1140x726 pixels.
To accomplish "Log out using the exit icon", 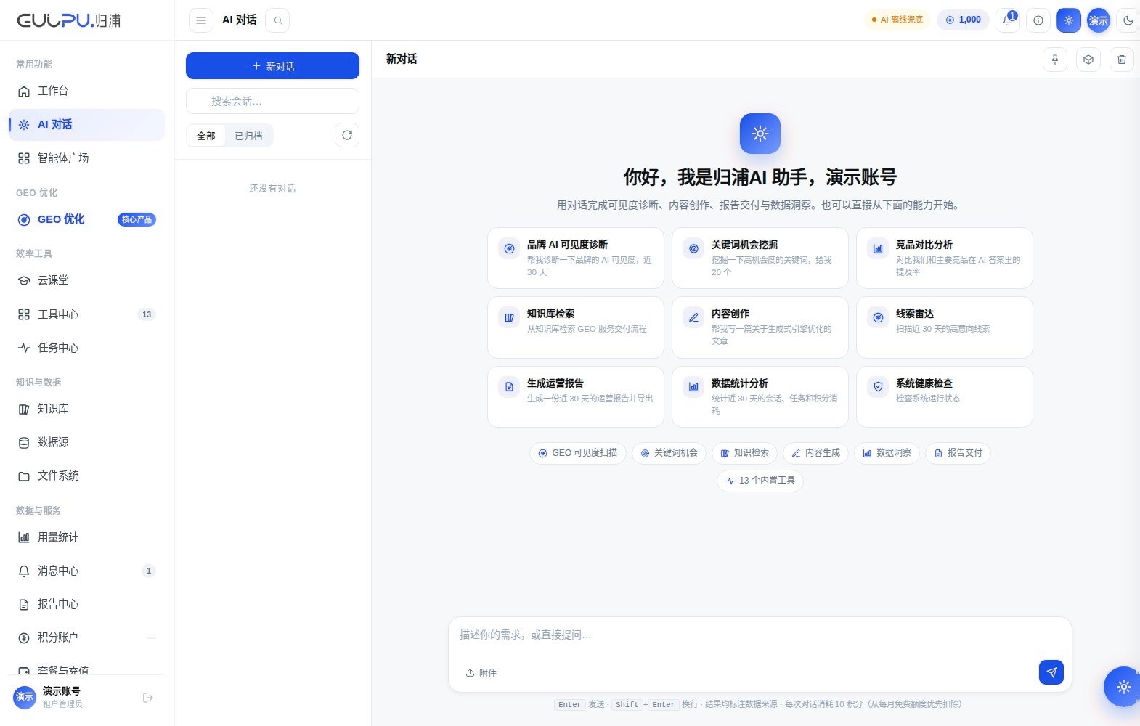I will point(148,698).
